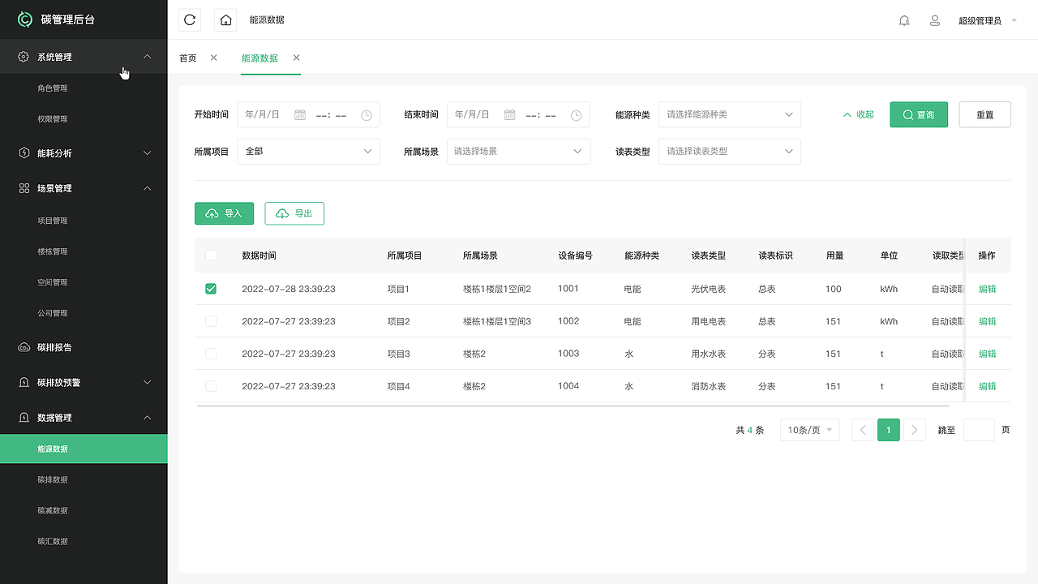Click the 跳至 page number input

click(979, 430)
